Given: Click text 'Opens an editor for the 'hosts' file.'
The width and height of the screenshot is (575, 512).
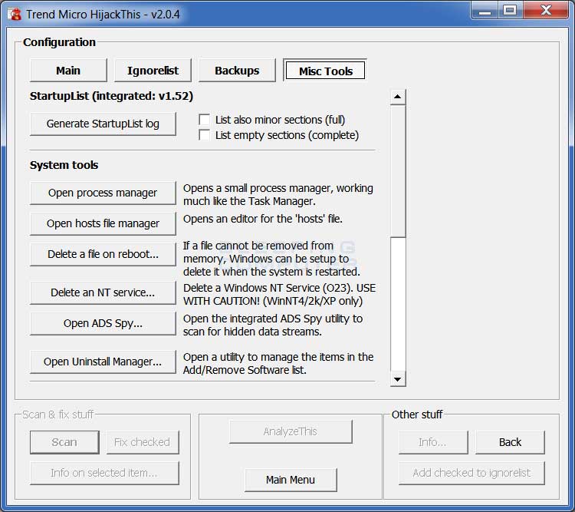Looking at the screenshot, I should 262,219.
